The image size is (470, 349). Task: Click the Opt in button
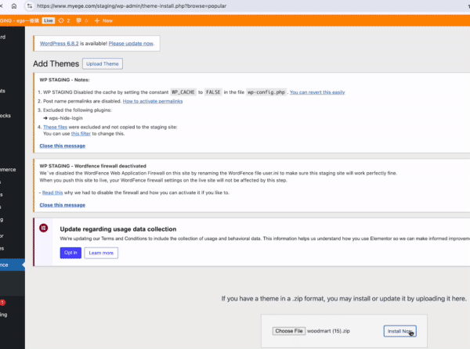point(70,253)
